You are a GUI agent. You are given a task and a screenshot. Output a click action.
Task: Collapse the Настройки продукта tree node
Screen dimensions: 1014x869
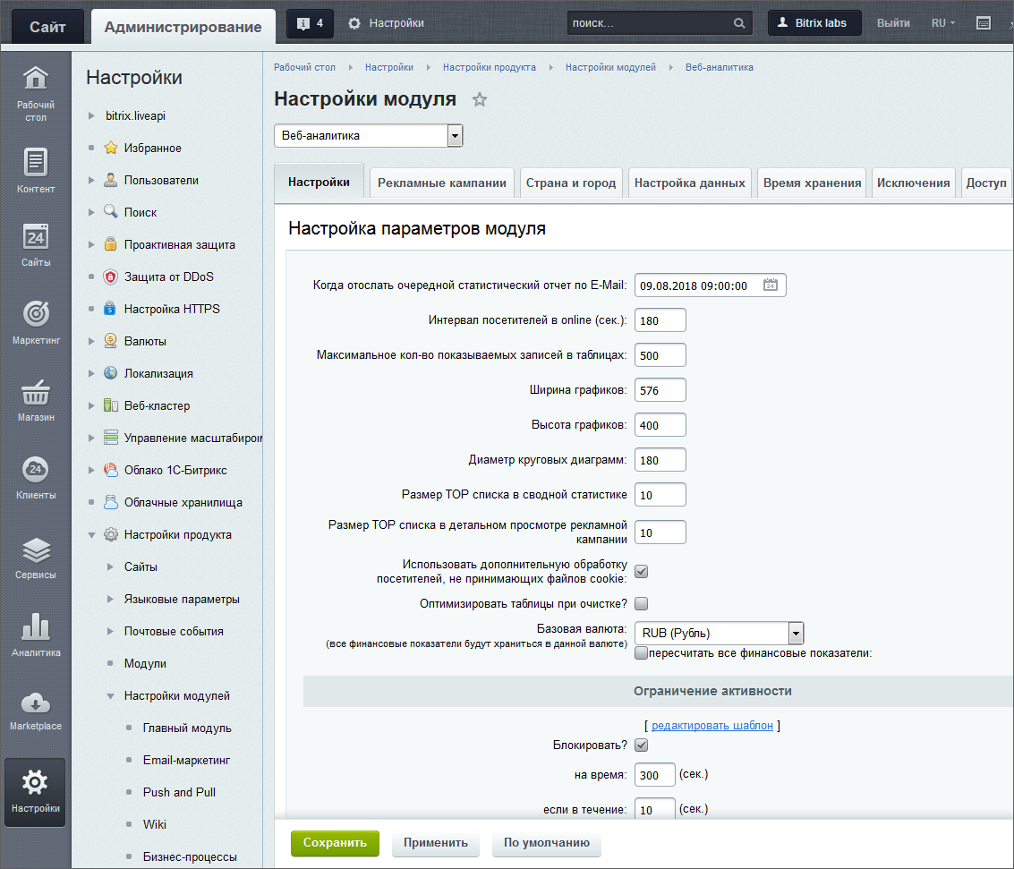click(91, 535)
